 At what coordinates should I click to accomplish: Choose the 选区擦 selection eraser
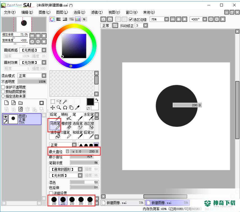89,126
